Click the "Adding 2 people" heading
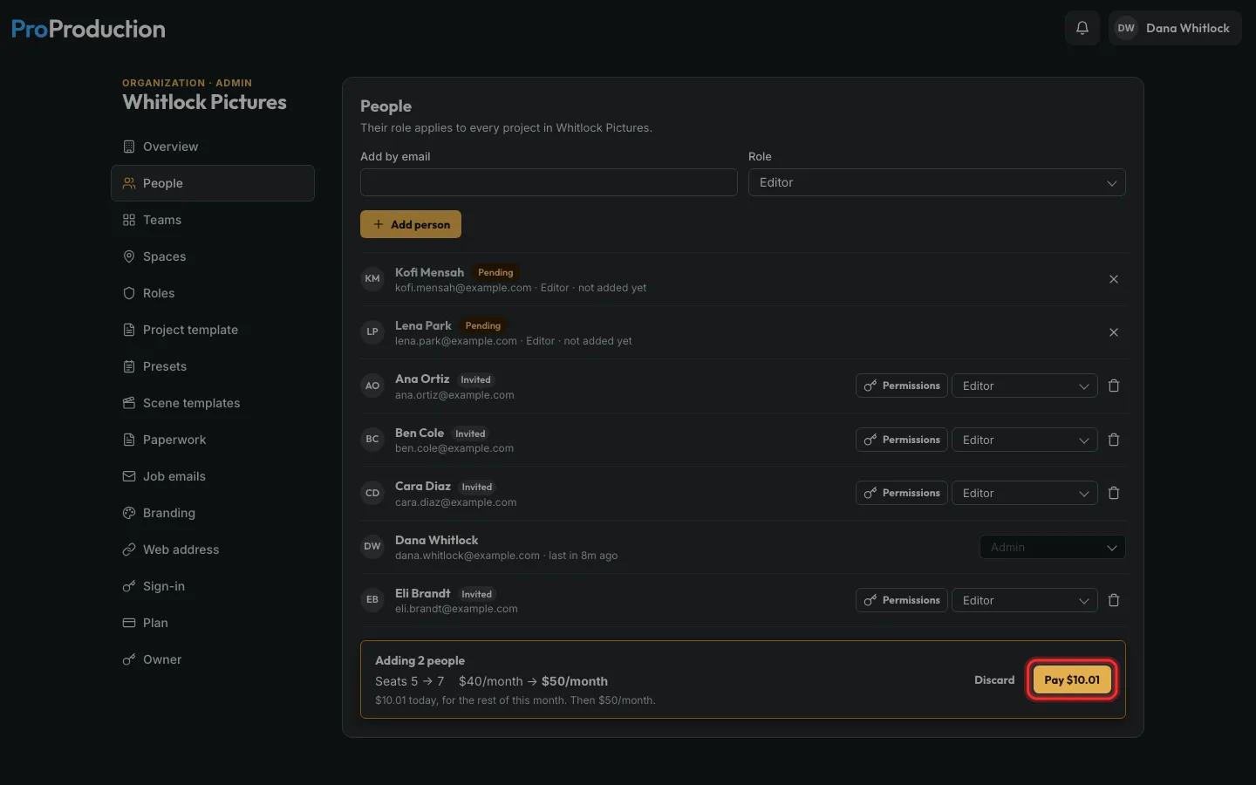 click(420, 660)
